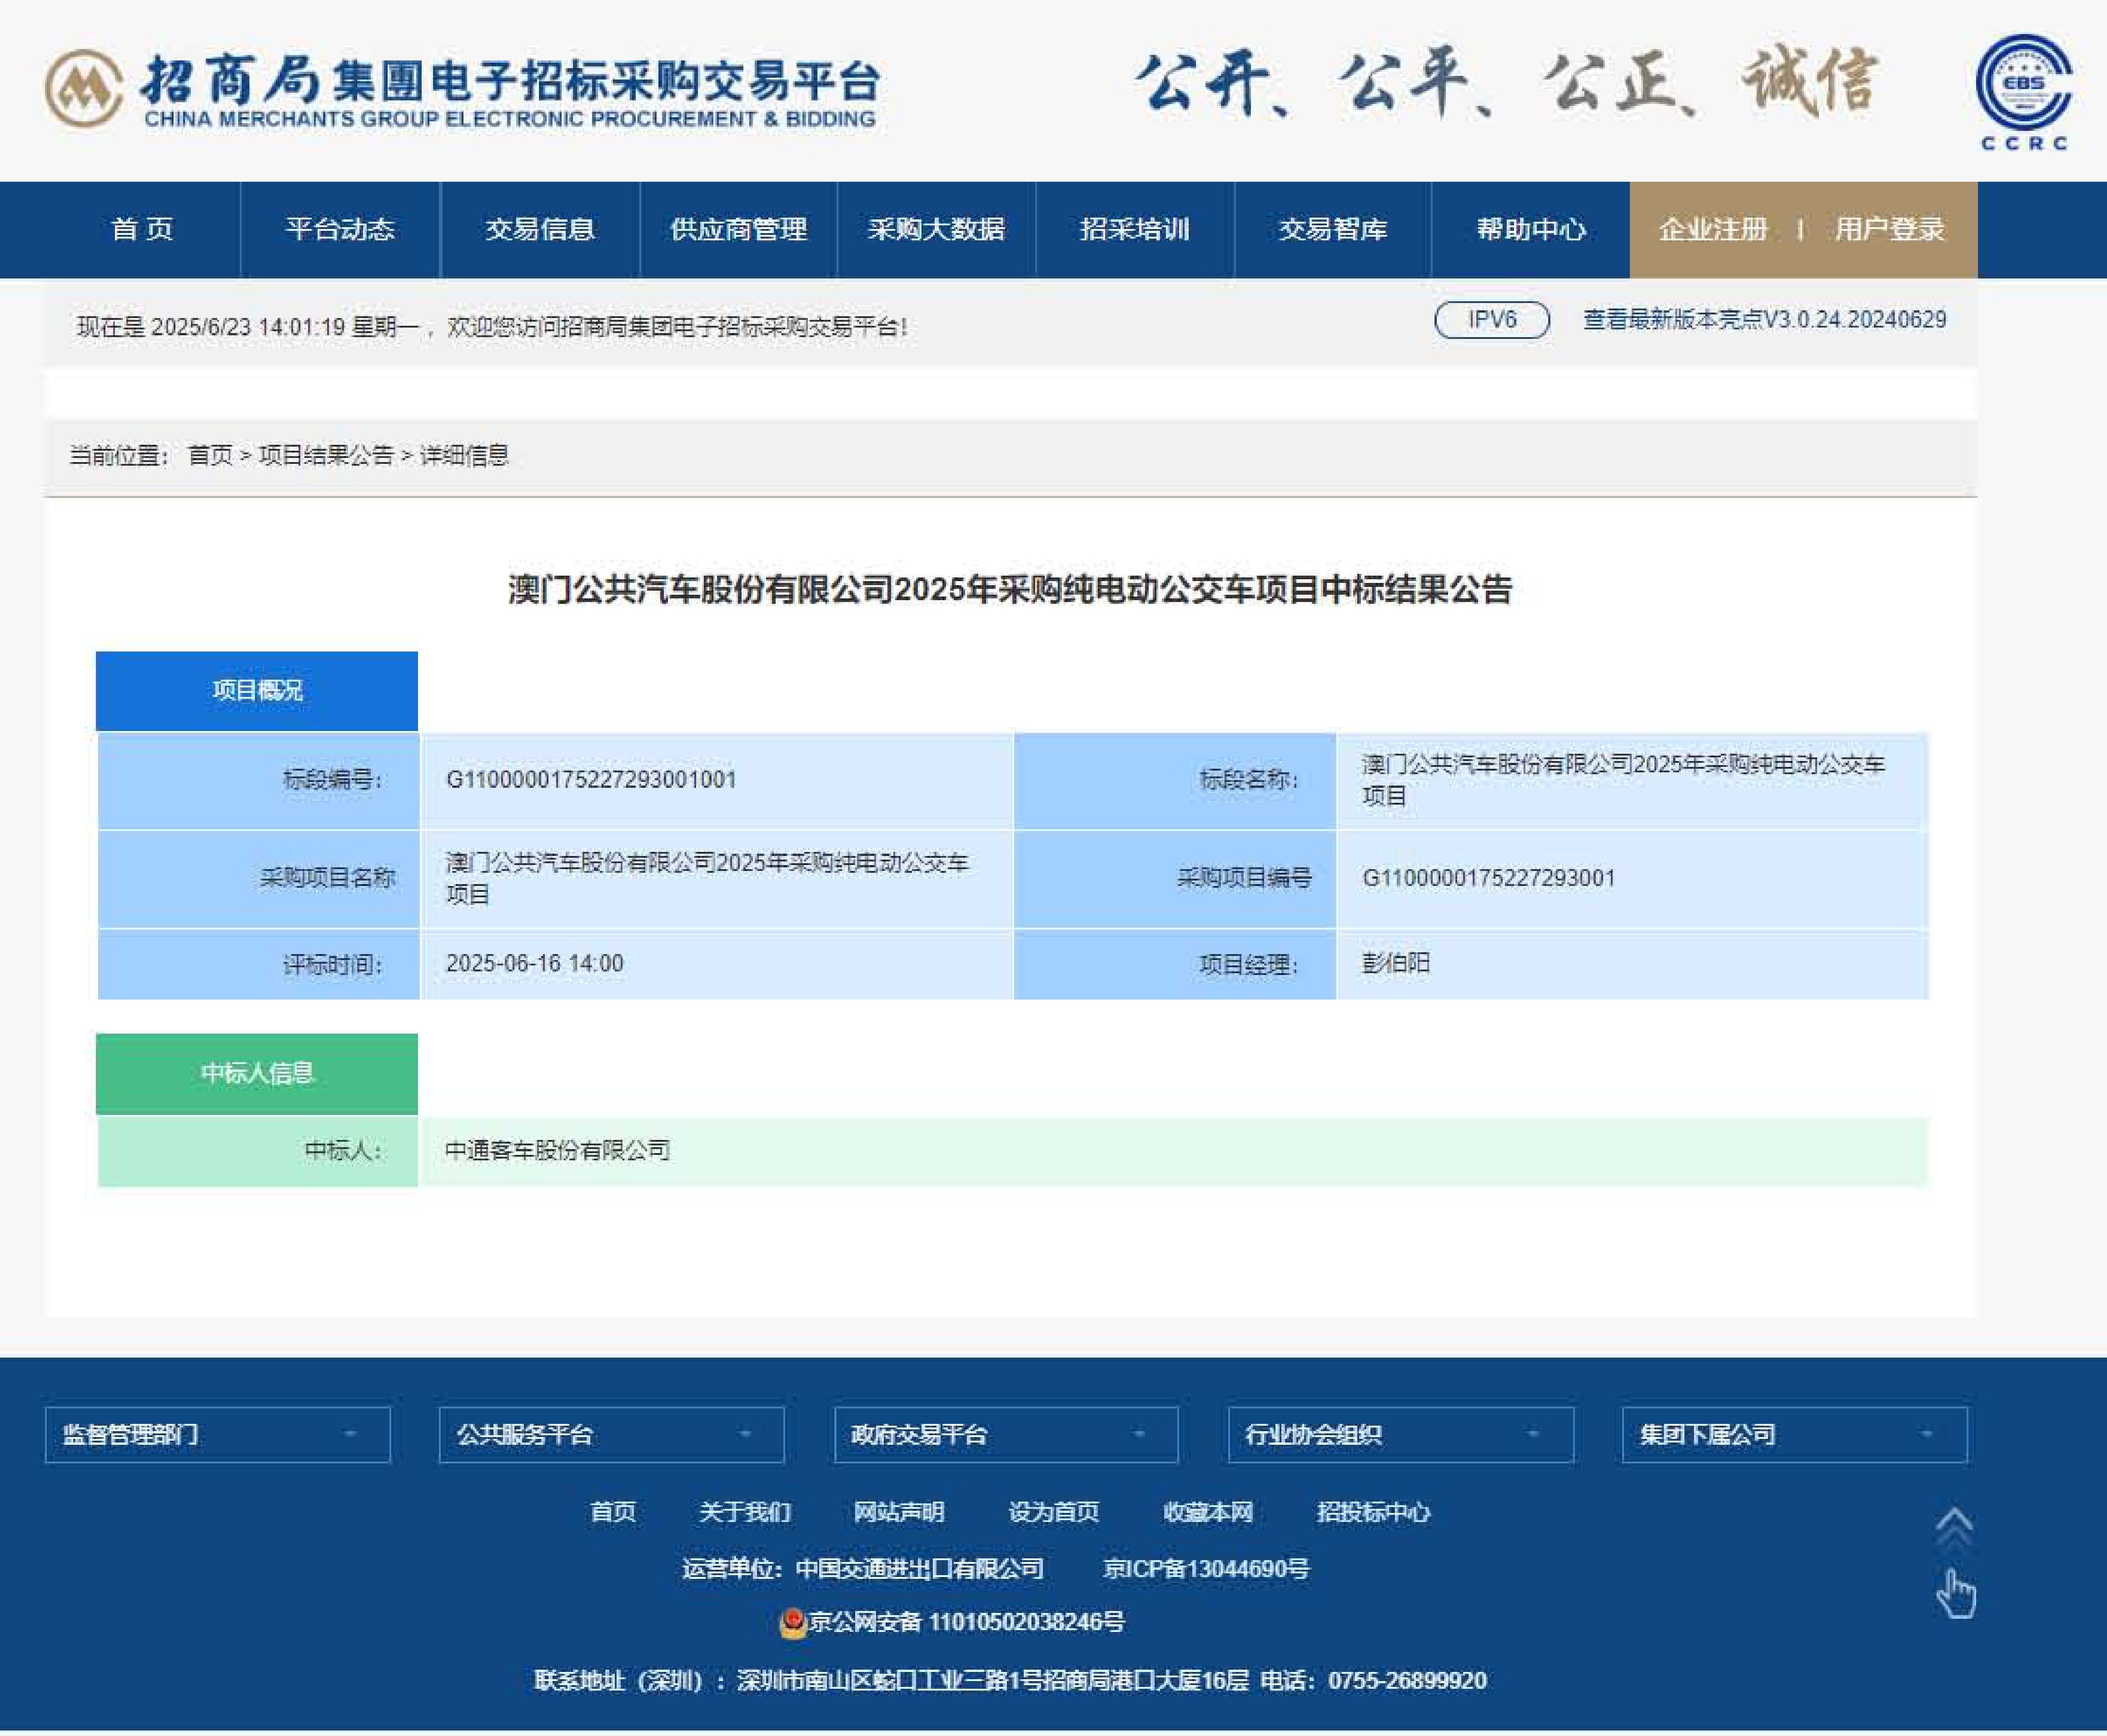The width and height of the screenshot is (2107, 1736).
Task: Open 查看最新版本亮点V3.0.24.20240629 link
Action: (1765, 320)
